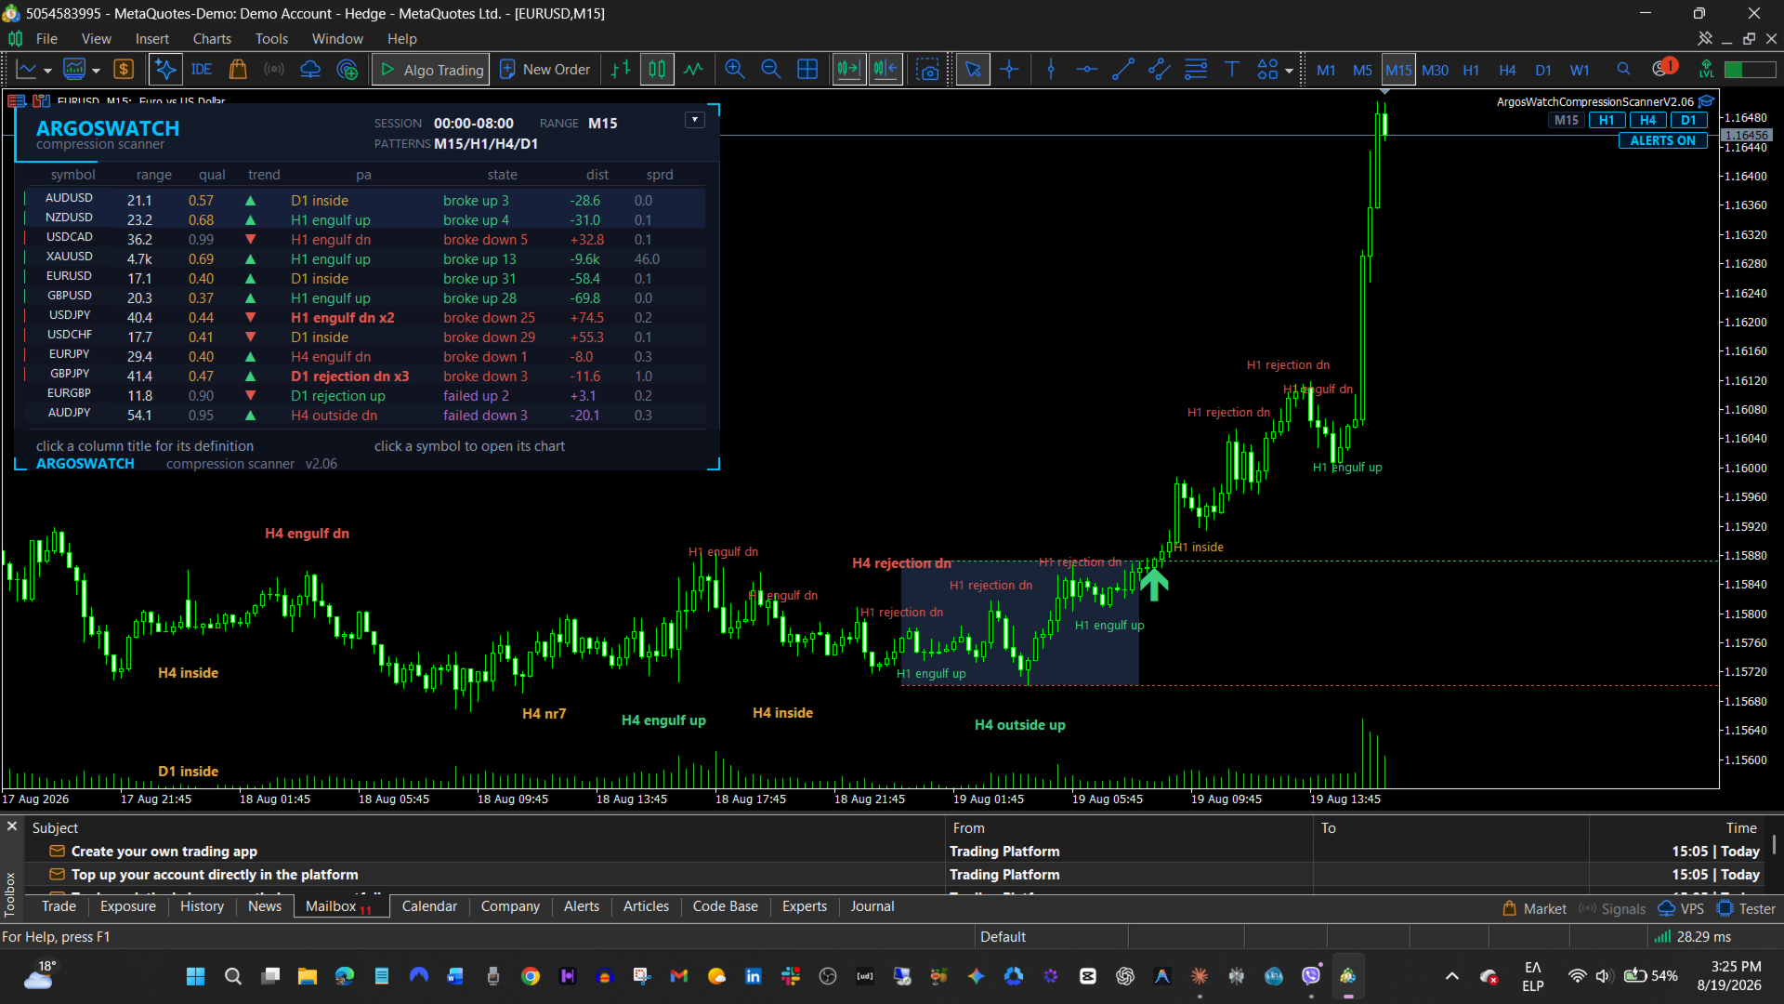This screenshot has width=1784, height=1004.
Task: Open the Wi-Fi network tray icon
Action: point(1577,976)
